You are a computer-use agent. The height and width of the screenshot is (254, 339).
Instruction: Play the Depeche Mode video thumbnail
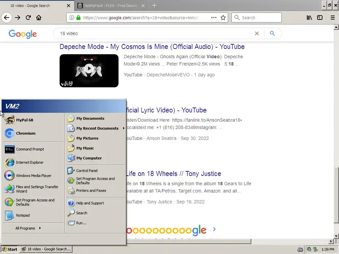click(x=89, y=71)
